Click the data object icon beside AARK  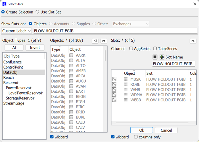pyautogui.click(x=71, y=55)
